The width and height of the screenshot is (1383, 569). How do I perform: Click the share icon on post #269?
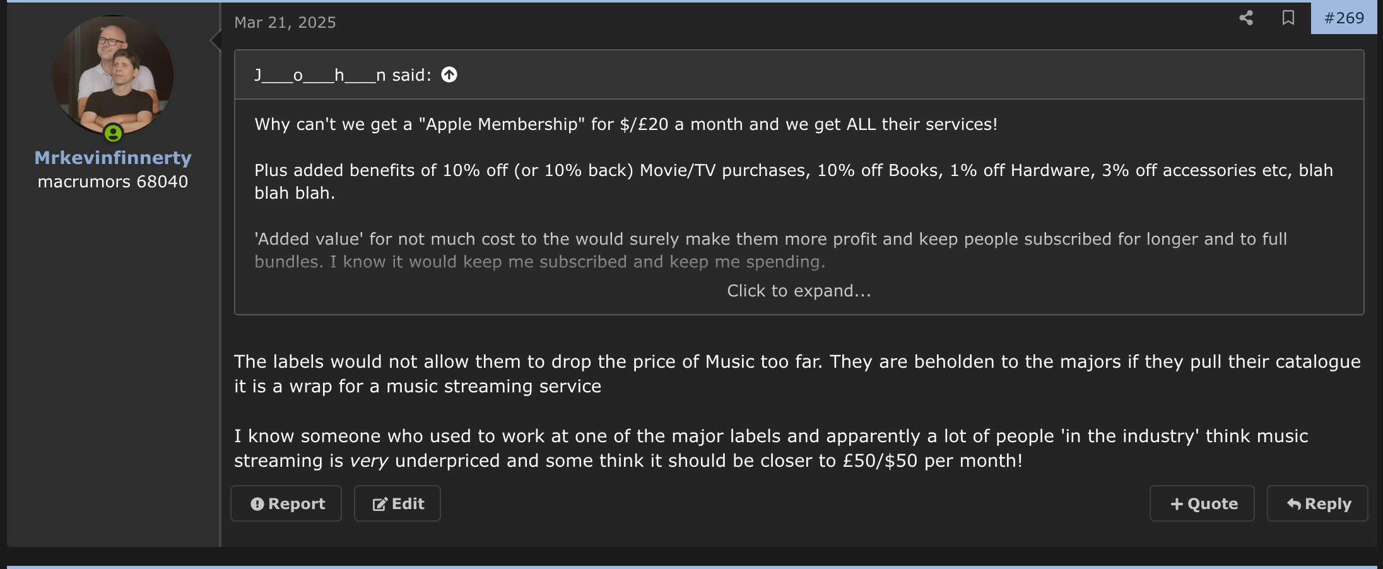tap(1246, 18)
